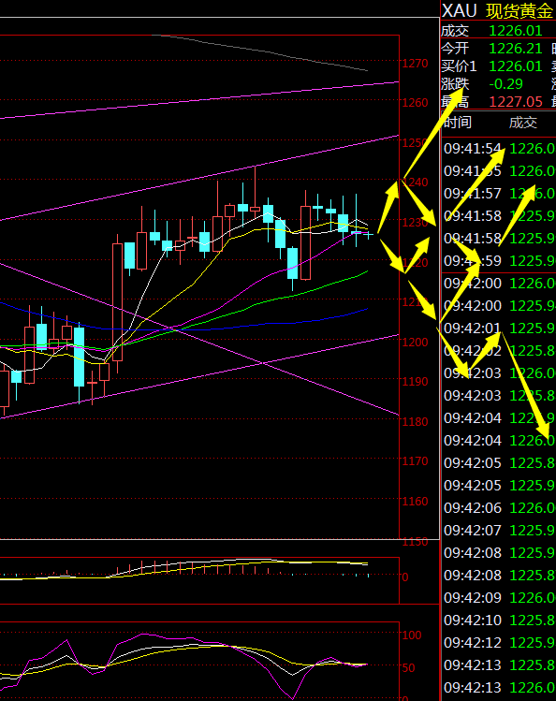The height and width of the screenshot is (701, 556).
Task: Select the 09:42:00 first tick row
Action: click(x=499, y=284)
